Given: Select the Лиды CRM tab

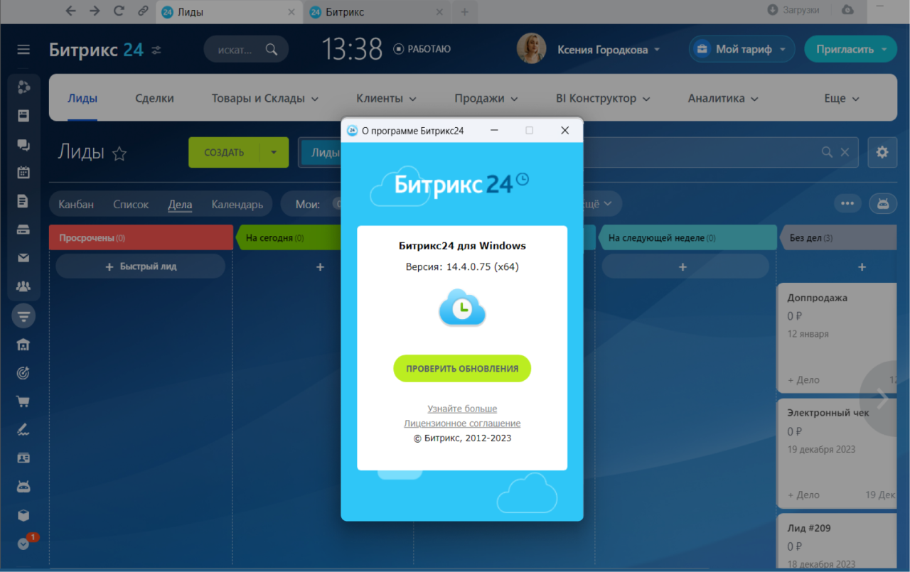Looking at the screenshot, I should (82, 99).
